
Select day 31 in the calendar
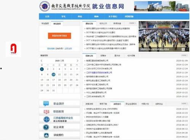click(54, 91)
